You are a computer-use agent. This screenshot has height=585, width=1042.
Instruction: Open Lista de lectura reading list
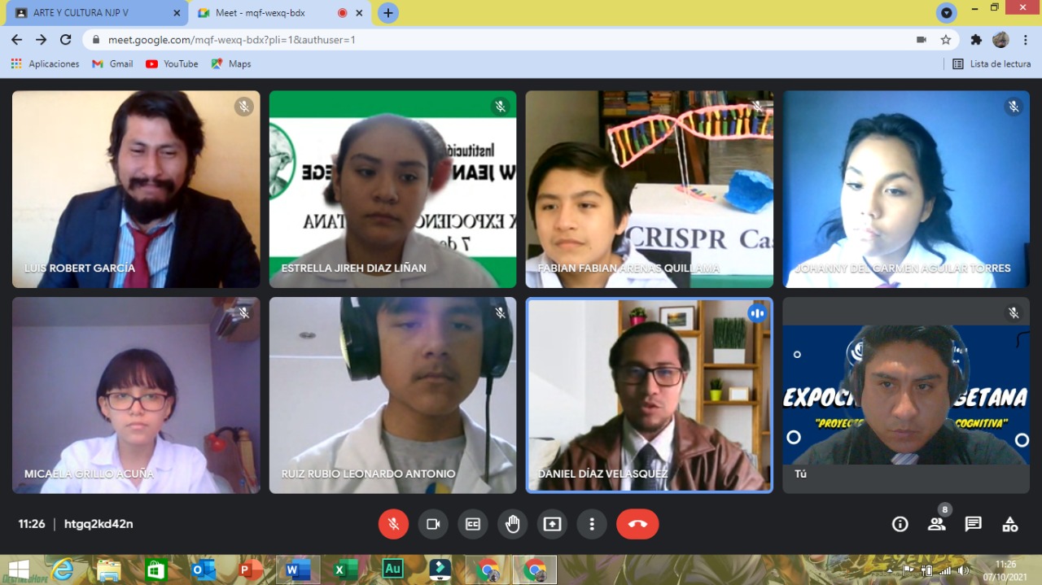click(x=992, y=63)
